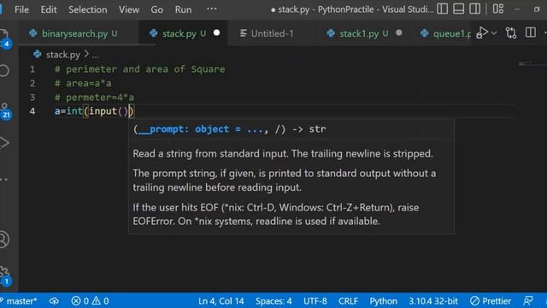
Task: Open the Customize Layout icon
Action: pyautogui.click(x=497, y=9)
